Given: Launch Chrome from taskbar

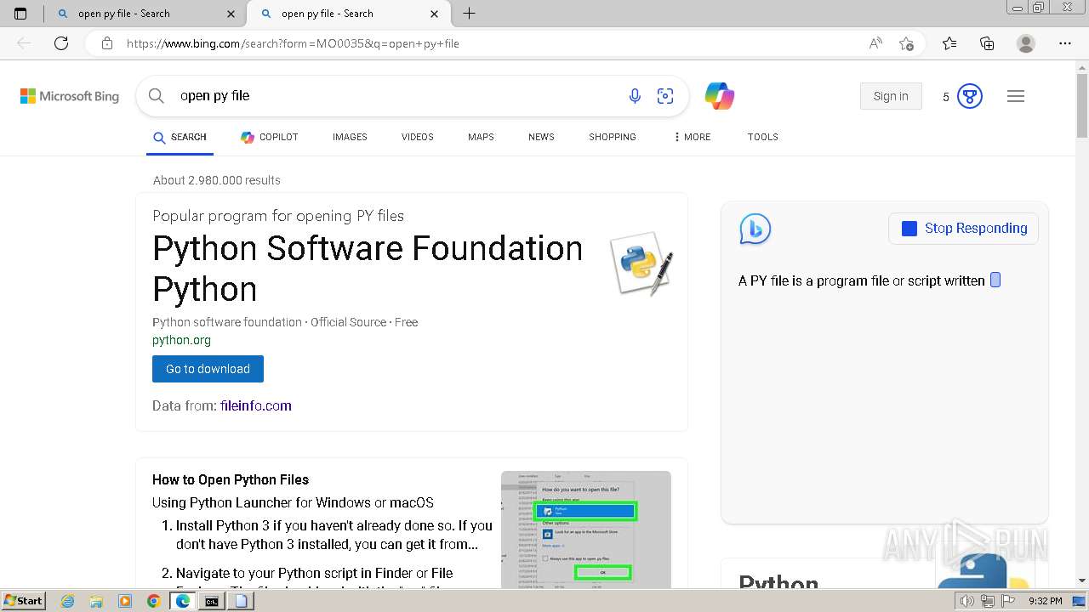Looking at the screenshot, I should (x=153, y=601).
